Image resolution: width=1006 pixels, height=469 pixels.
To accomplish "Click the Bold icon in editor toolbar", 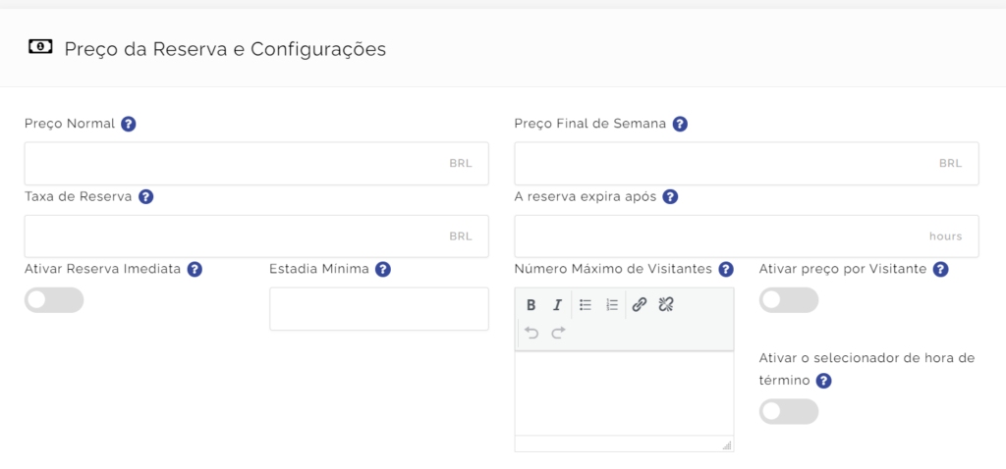I will (x=531, y=305).
